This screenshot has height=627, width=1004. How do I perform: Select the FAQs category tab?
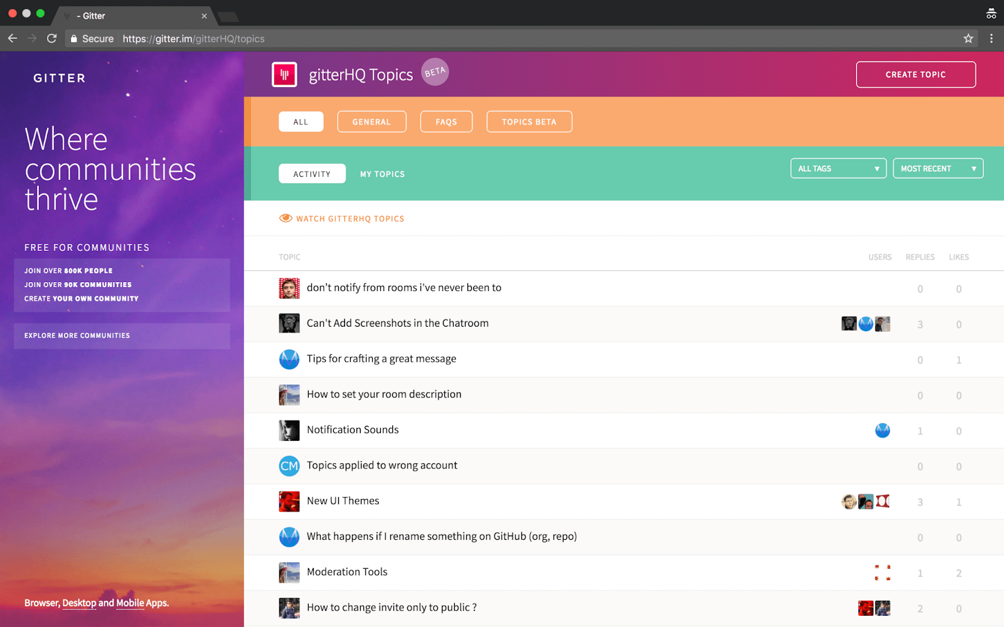pos(446,122)
